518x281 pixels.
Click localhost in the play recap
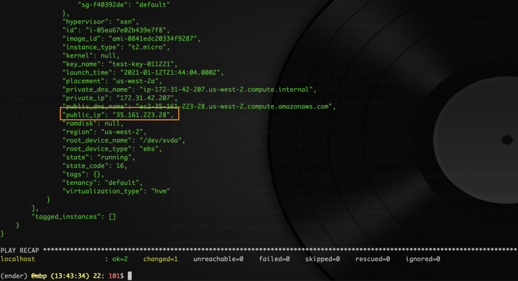click(x=17, y=259)
